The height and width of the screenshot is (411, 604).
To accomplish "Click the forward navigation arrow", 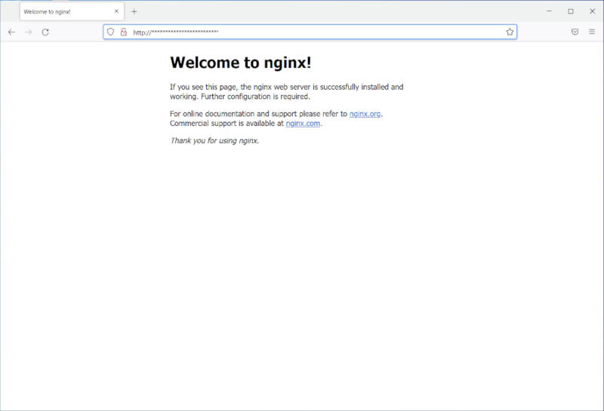I will [x=29, y=32].
